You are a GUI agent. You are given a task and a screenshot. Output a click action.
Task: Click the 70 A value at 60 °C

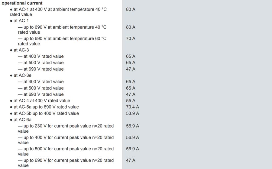tap(131, 38)
